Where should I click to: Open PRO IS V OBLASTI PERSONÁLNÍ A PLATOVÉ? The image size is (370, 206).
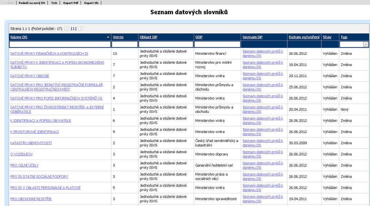point(45,188)
